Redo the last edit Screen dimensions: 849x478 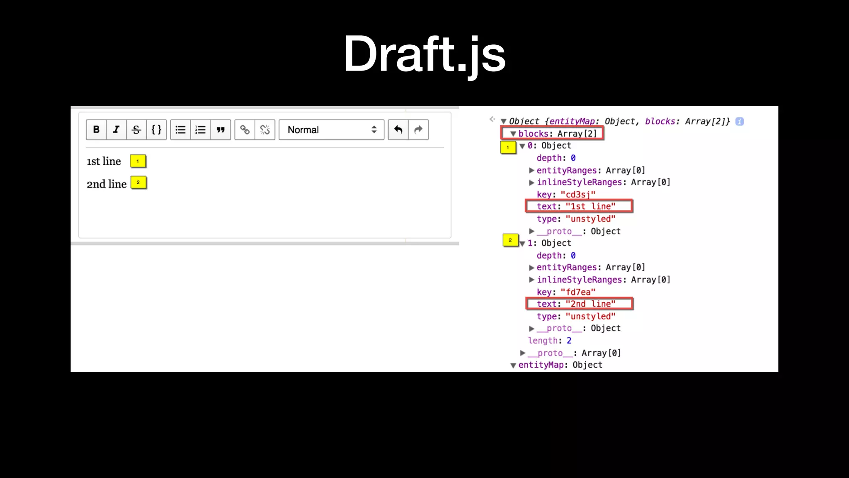[419, 130]
